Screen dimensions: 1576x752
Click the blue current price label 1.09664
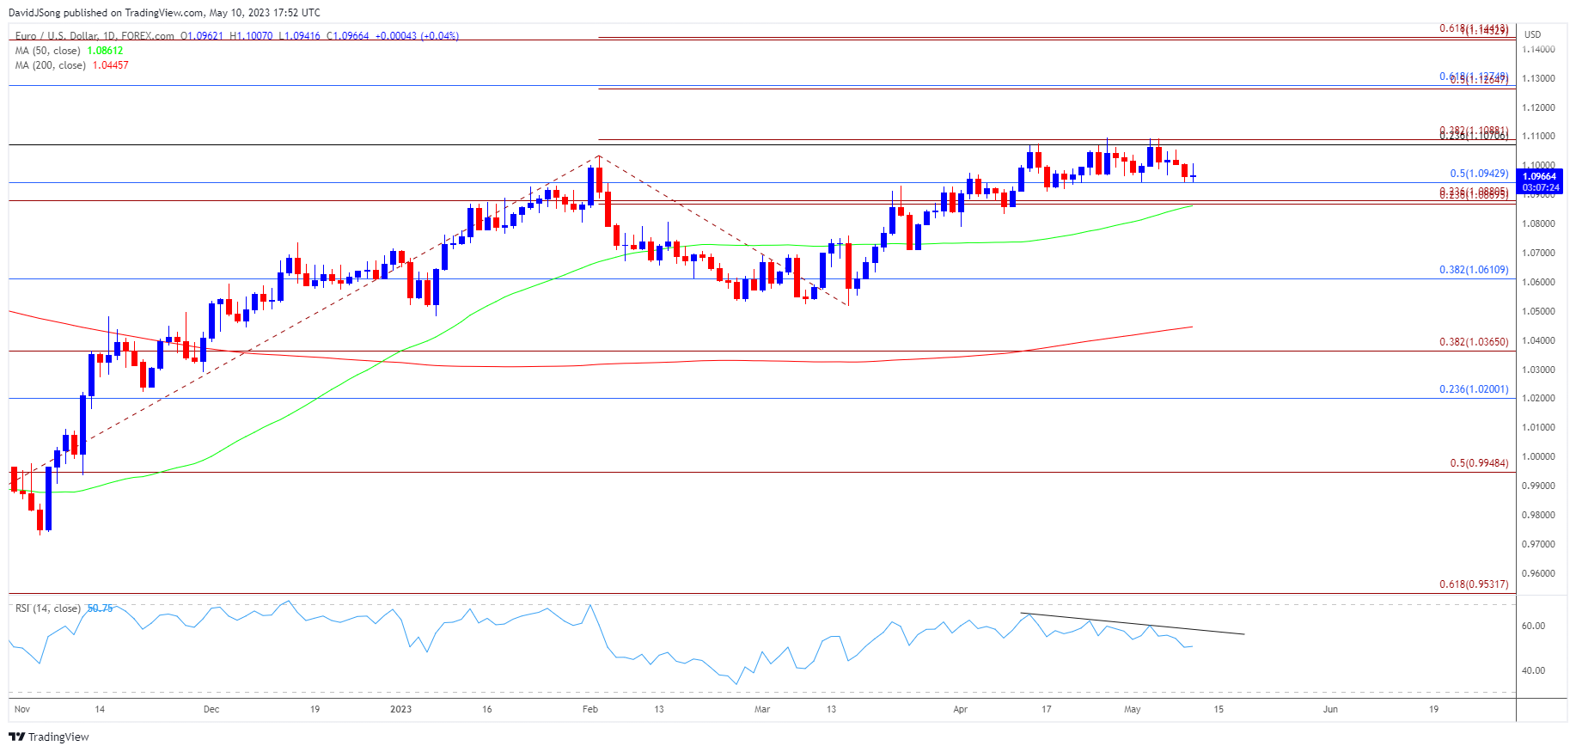point(1540,176)
